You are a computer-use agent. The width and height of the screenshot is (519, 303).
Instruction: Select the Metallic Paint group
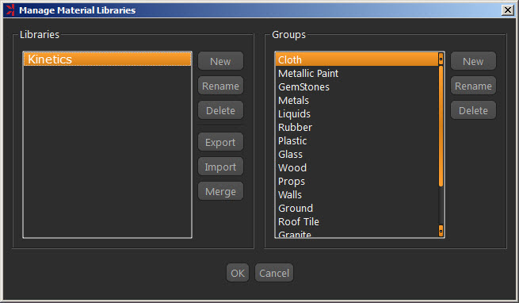click(357, 73)
